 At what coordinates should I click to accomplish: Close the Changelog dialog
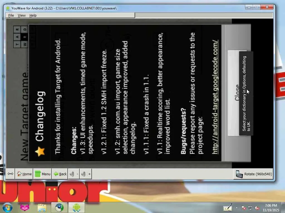click(x=234, y=93)
